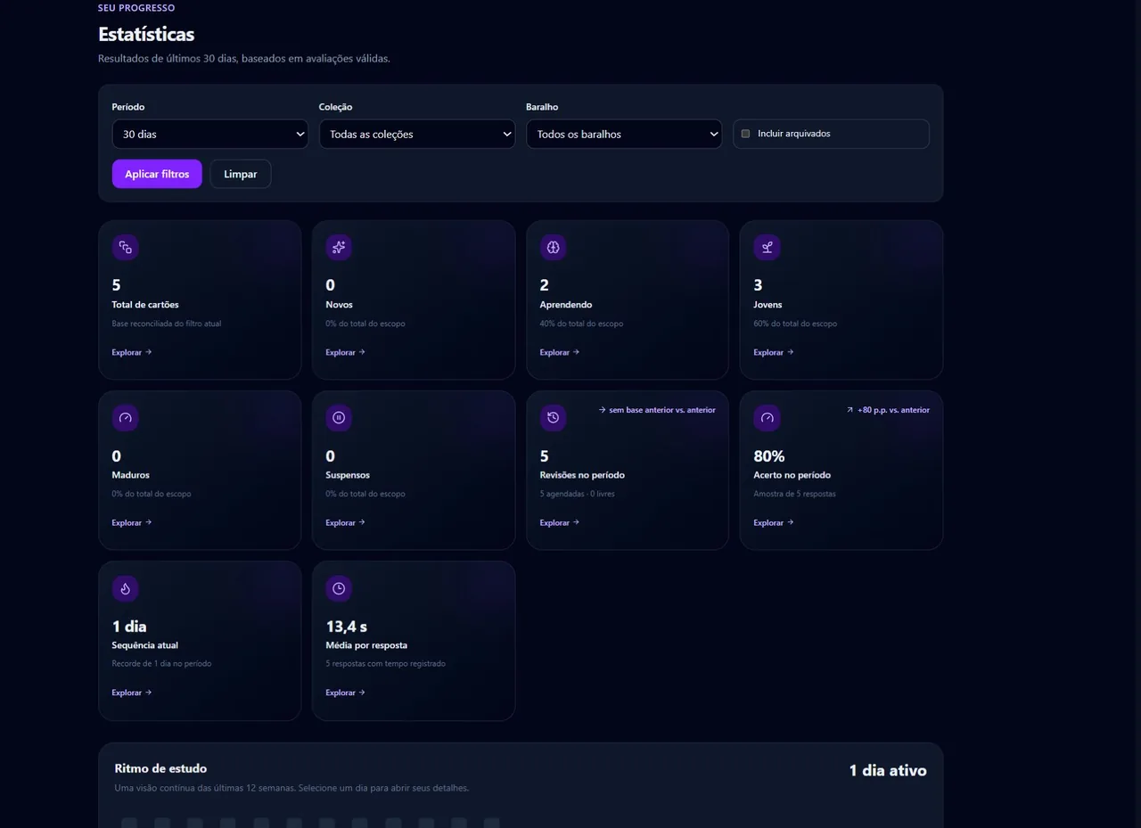Viewport: 1141px width, 828px height.
Task: Open the Coleção dropdown
Action: [x=417, y=135]
